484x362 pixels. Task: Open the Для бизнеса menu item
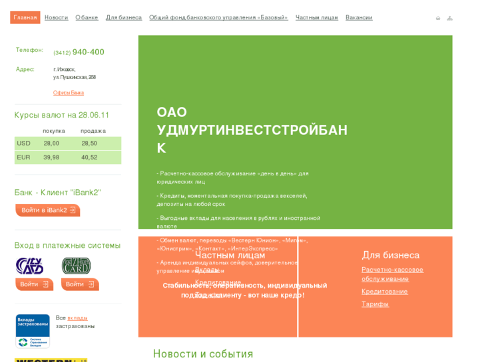click(124, 17)
